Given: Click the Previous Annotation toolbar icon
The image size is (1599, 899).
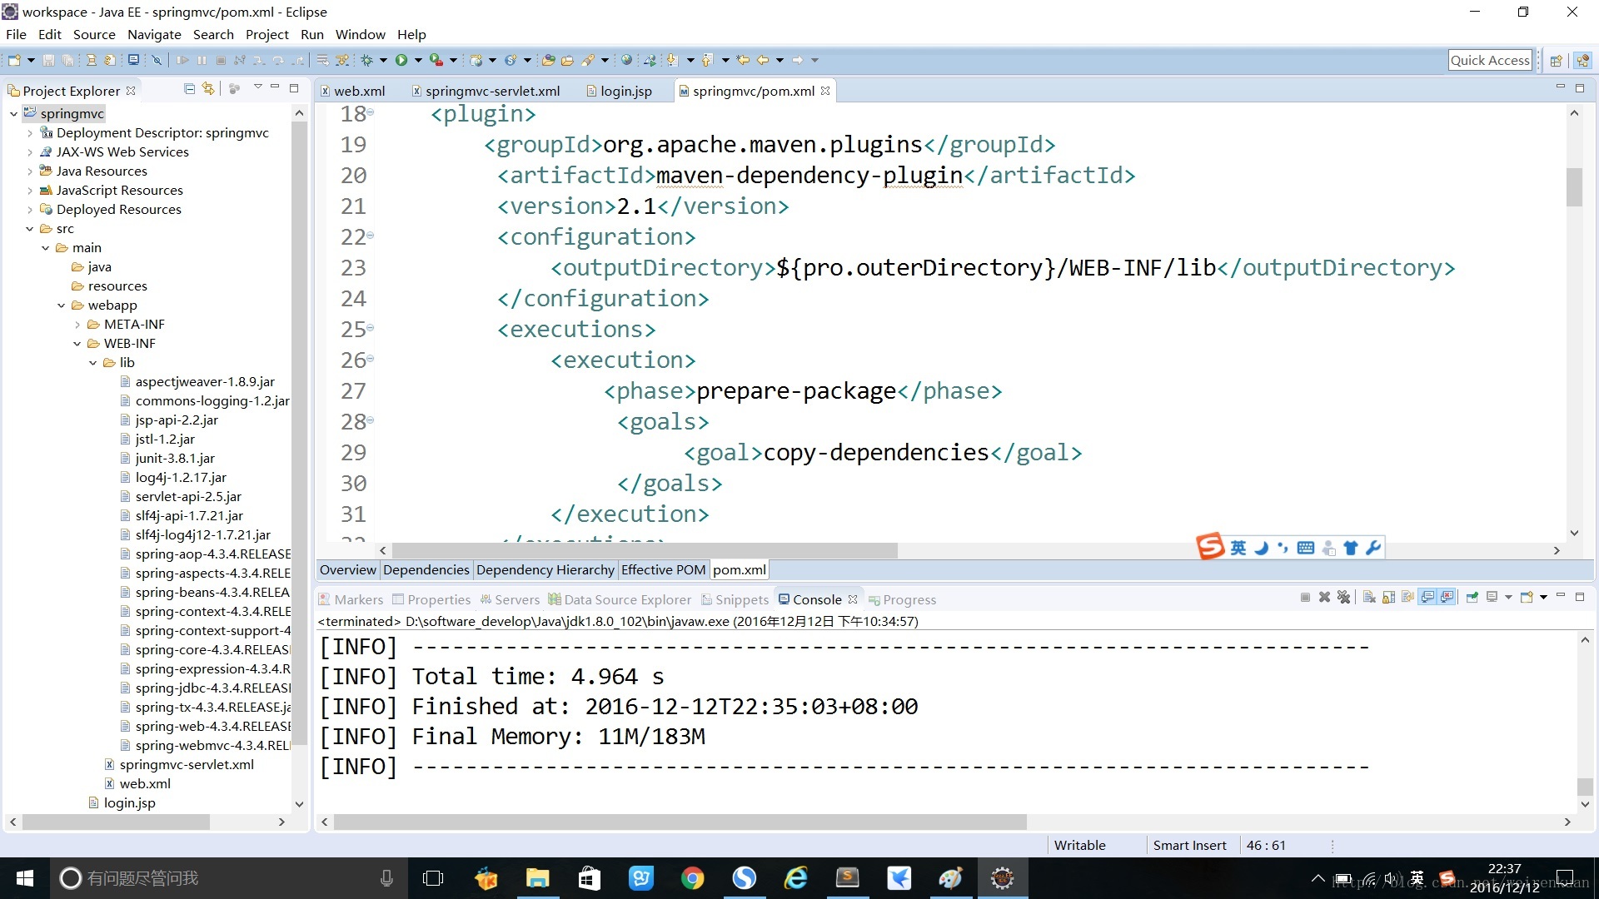Looking at the screenshot, I should coord(707,60).
